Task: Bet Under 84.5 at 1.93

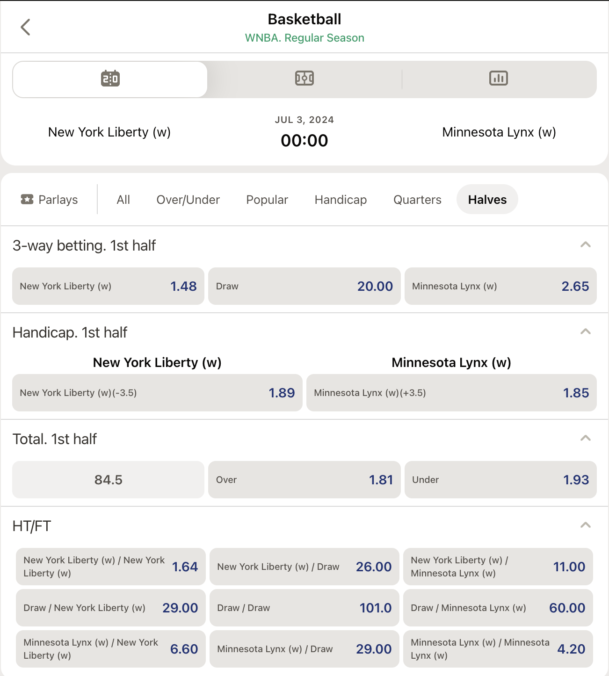Action: (500, 480)
